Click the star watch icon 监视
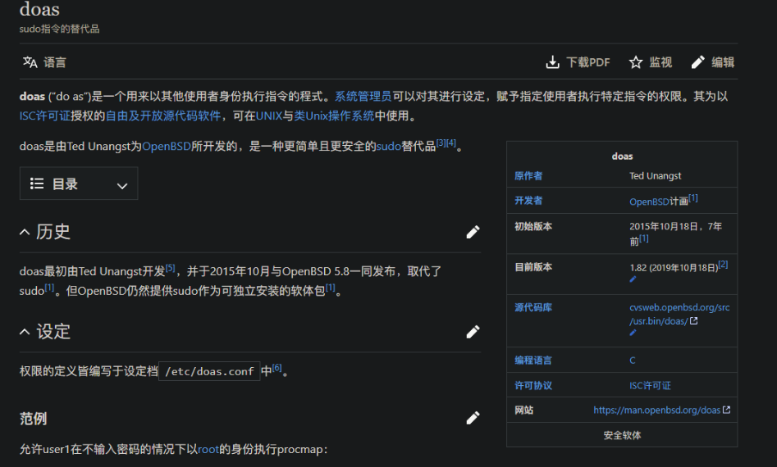The width and height of the screenshot is (777, 467). tap(636, 62)
